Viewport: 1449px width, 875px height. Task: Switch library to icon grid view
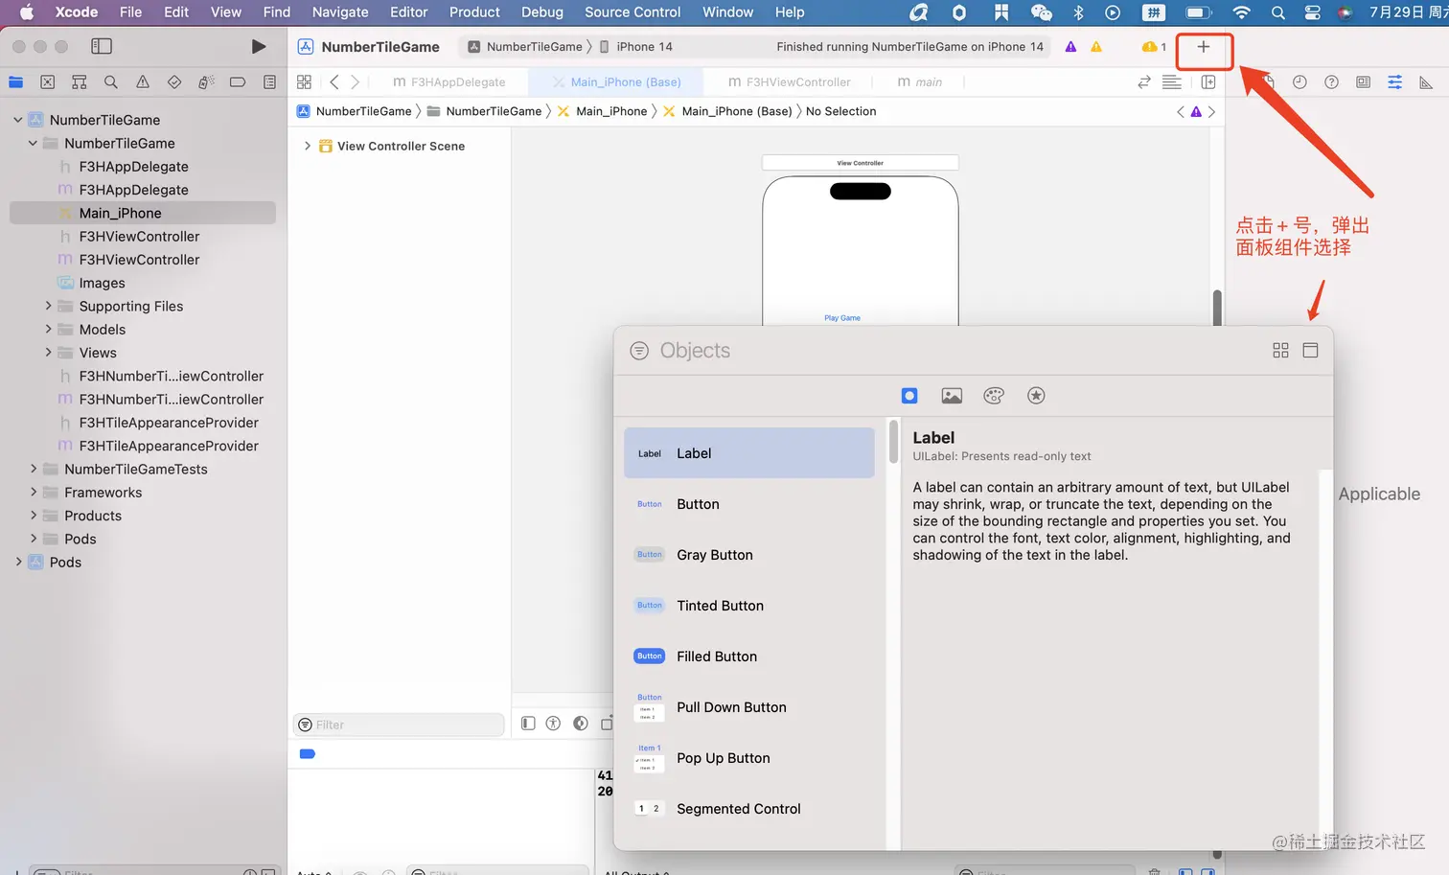coord(1280,351)
